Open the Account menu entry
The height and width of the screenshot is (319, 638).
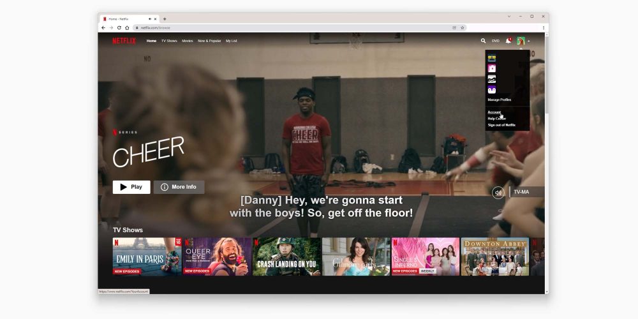[x=494, y=112]
